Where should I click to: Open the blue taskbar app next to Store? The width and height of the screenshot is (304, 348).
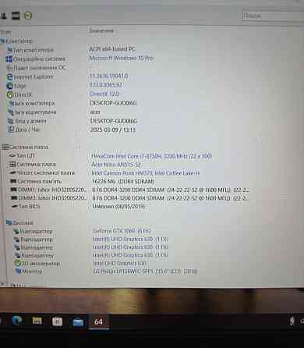coord(78,322)
